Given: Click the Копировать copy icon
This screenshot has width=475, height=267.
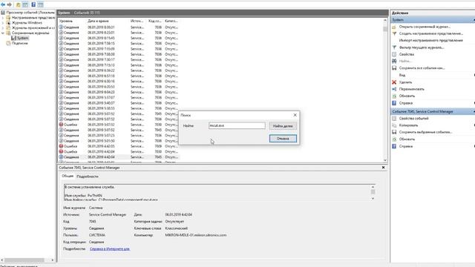Looking at the screenshot, I should 394,125.
